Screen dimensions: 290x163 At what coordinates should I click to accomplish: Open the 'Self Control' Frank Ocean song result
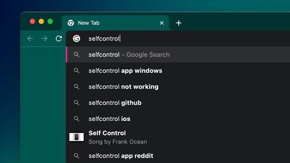point(178,137)
